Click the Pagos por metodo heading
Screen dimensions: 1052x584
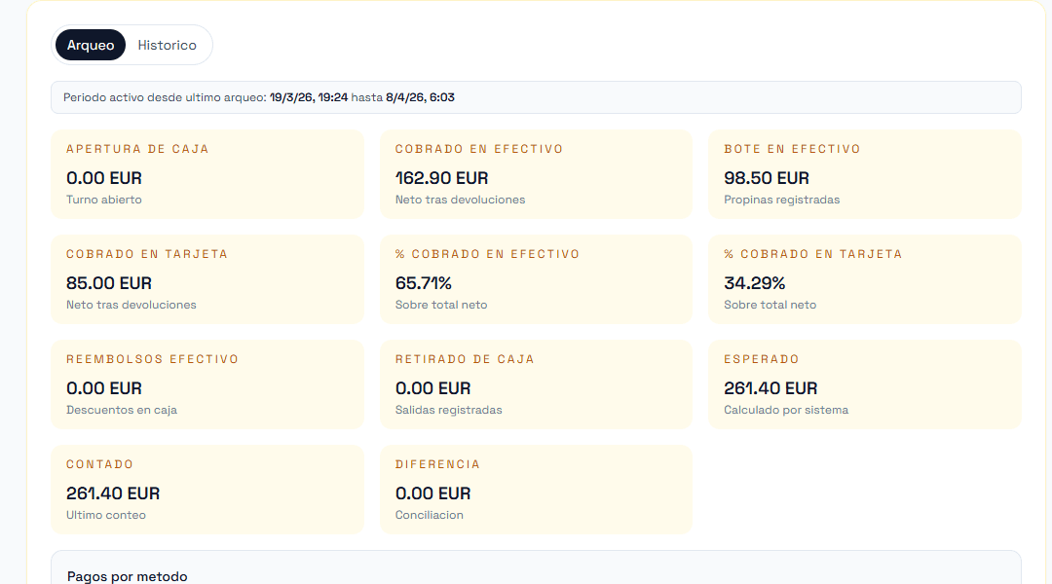pos(128,576)
